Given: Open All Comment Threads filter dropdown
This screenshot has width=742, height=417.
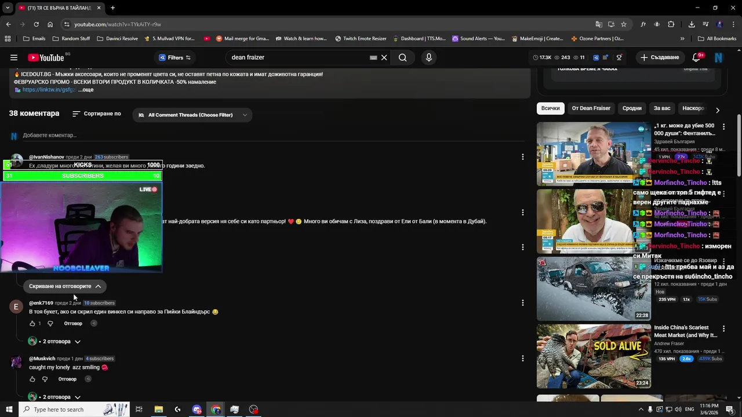Looking at the screenshot, I should (192, 115).
